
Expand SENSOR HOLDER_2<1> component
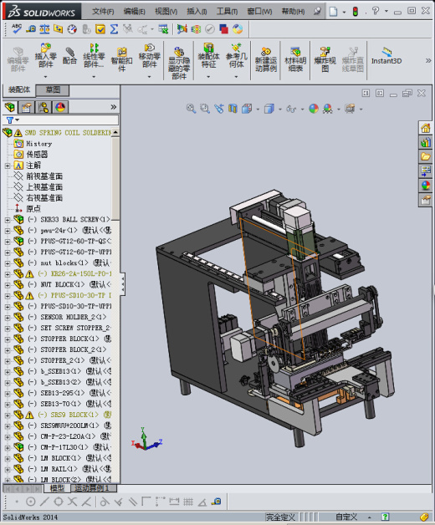8,318
